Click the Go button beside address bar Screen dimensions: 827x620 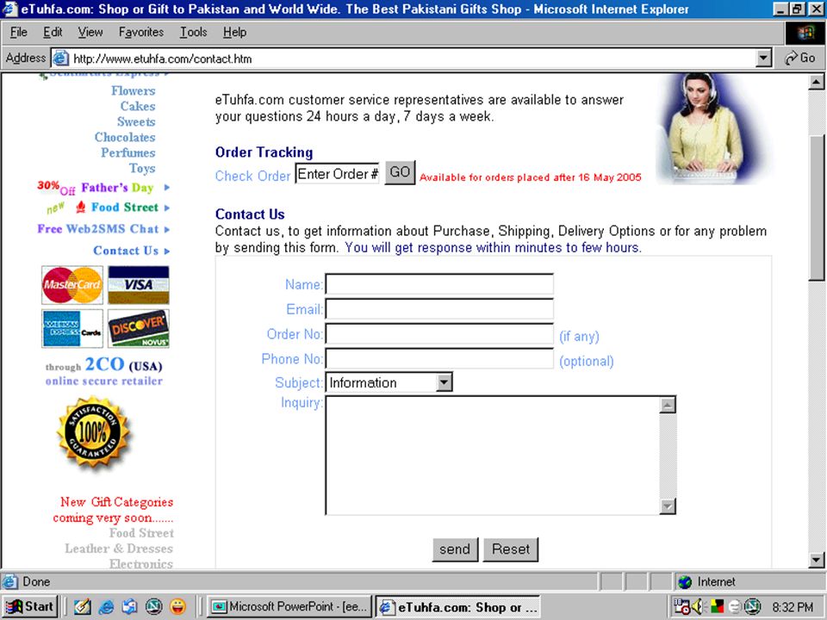click(x=800, y=58)
